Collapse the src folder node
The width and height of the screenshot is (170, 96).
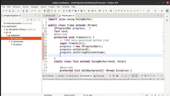[5, 33]
